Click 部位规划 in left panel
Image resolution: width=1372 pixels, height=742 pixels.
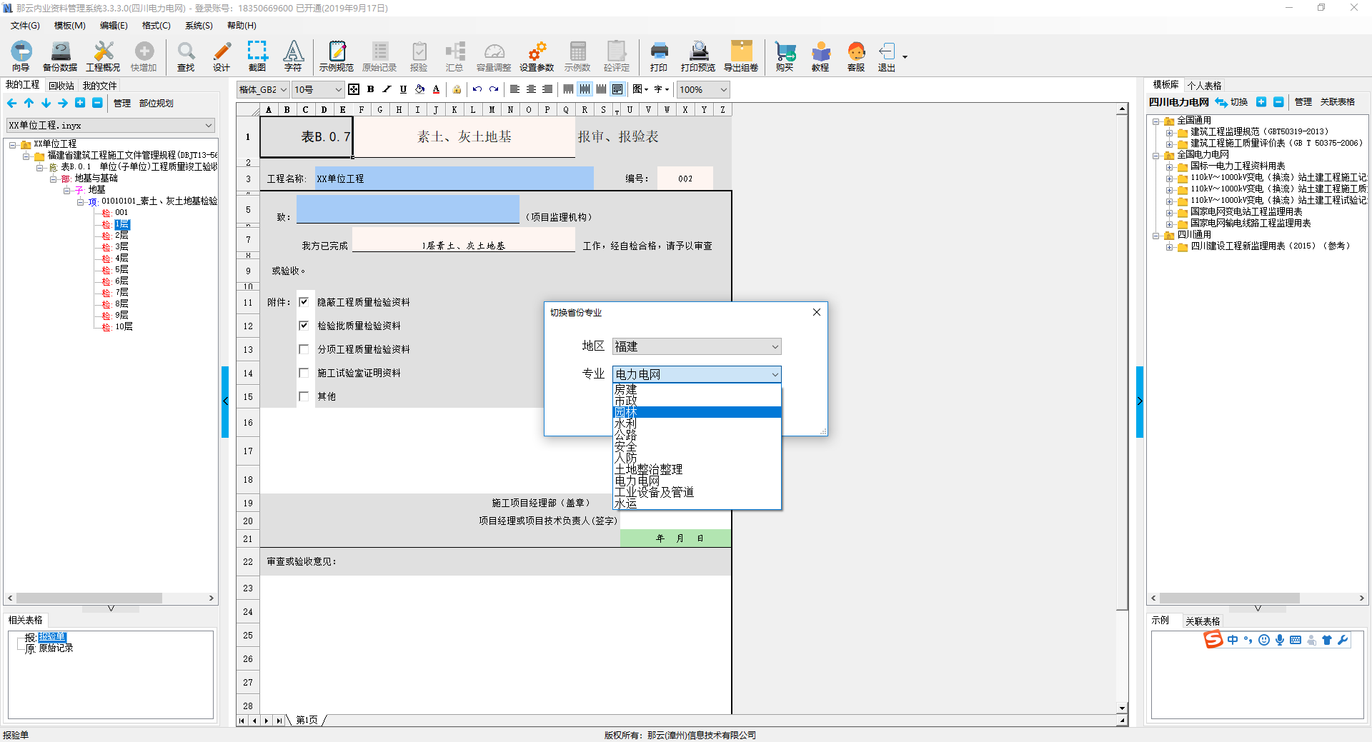(156, 104)
